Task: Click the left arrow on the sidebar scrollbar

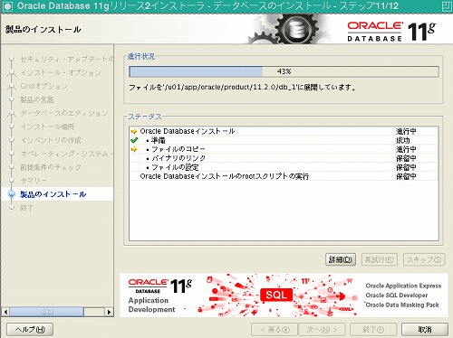Action: click(5, 312)
